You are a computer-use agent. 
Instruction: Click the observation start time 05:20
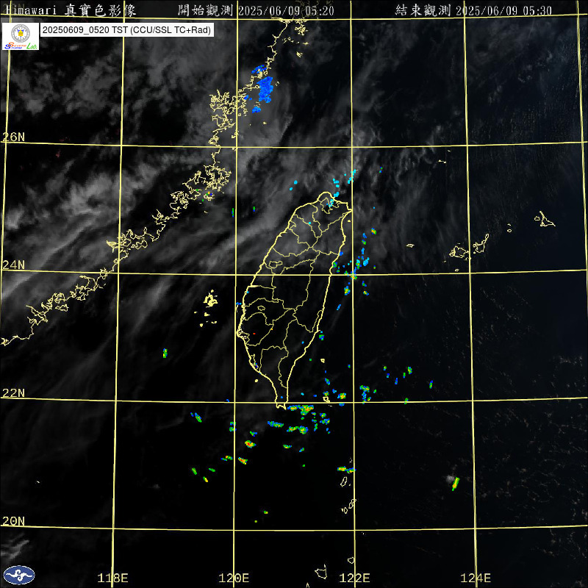click(x=320, y=10)
